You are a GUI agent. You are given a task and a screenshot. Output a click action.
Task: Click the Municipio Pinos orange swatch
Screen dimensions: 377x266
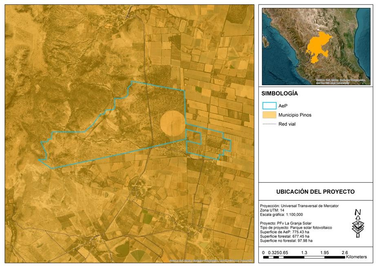(269, 115)
